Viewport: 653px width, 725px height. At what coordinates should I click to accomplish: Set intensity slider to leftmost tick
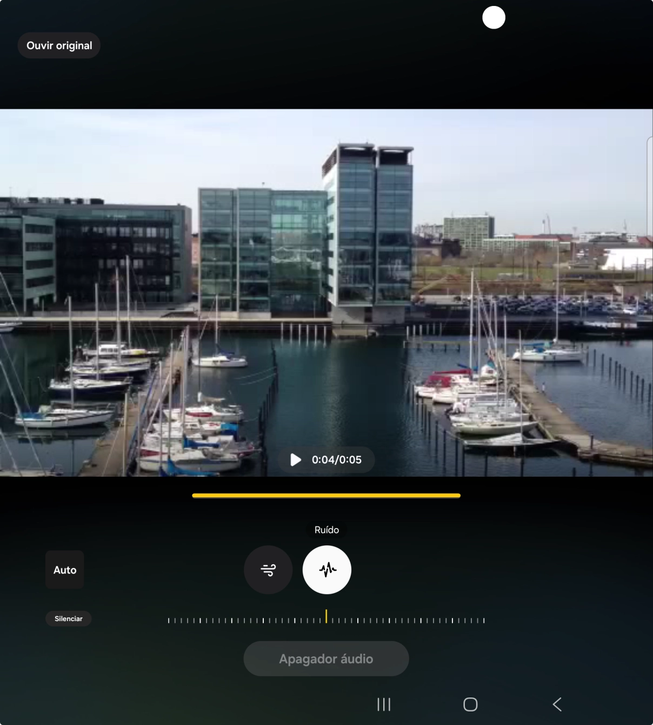pyautogui.click(x=169, y=621)
